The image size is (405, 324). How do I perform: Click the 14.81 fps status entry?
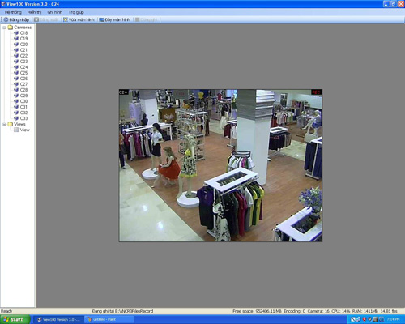coord(389,311)
